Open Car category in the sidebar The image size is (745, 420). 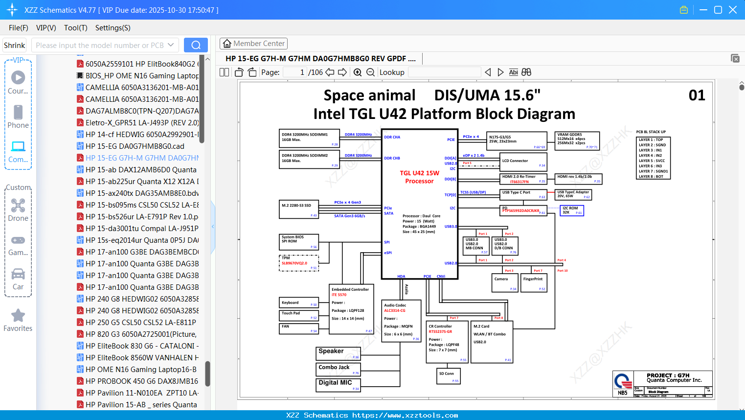(18, 279)
